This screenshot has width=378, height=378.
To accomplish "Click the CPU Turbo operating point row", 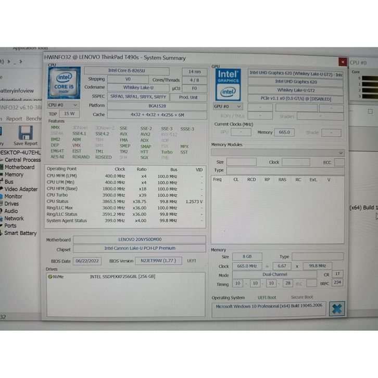I will tap(125, 195).
